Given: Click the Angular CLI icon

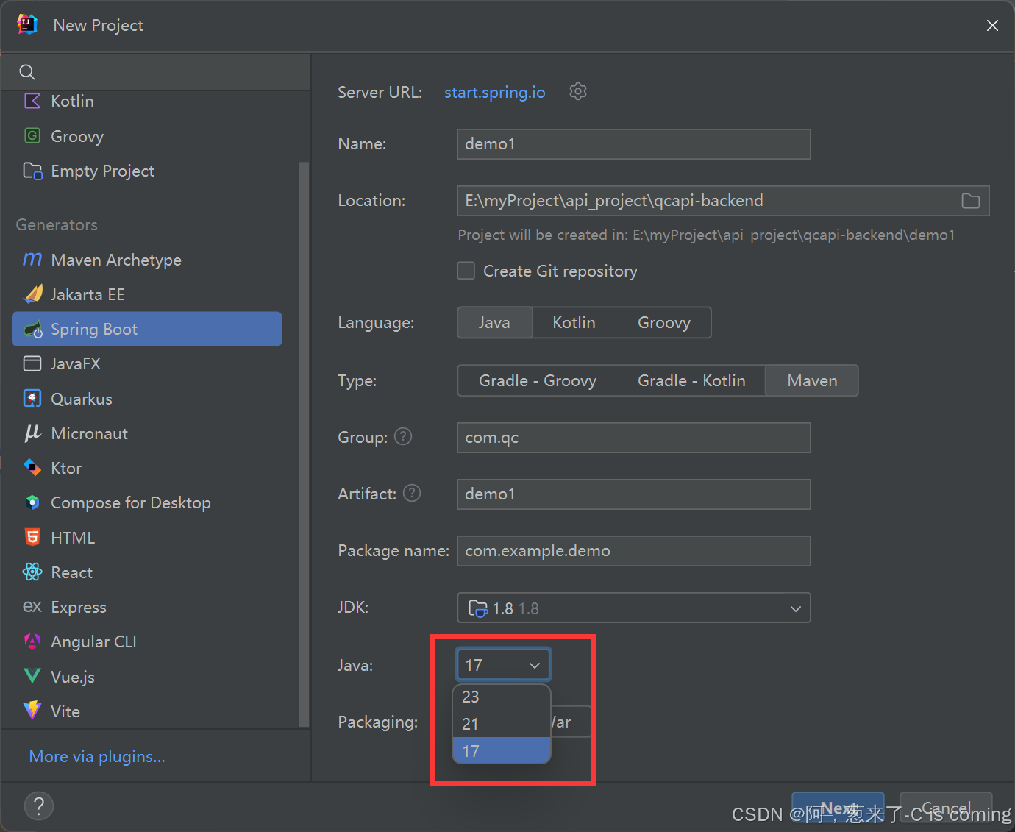Looking at the screenshot, I should [32, 641].
